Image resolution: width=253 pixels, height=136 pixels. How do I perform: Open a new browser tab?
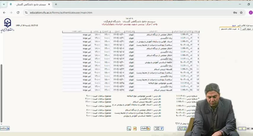(x=56, y=4)
